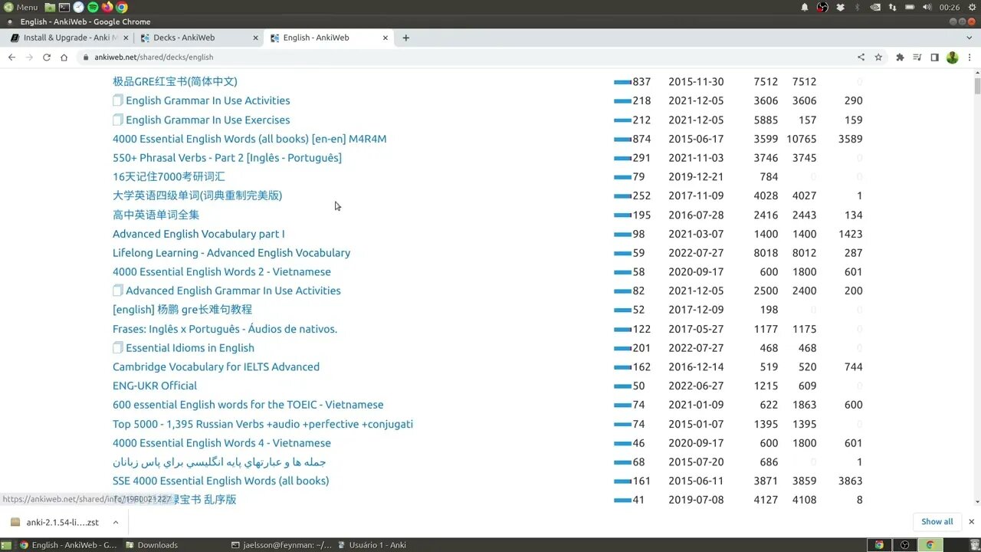Image resolution: width=981 pixels, height=552 pixels.
Task: Open Essential Idioms in English deck
Action: [x=190, y=348]
